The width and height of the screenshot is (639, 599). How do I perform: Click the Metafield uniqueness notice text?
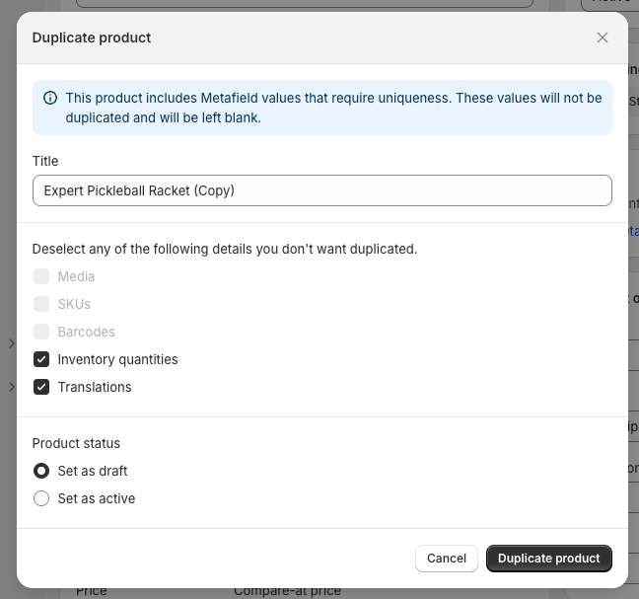(333, 108)
